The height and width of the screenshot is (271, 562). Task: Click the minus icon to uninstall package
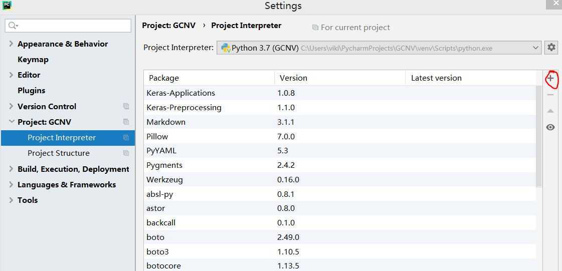(x=550, y=95)
